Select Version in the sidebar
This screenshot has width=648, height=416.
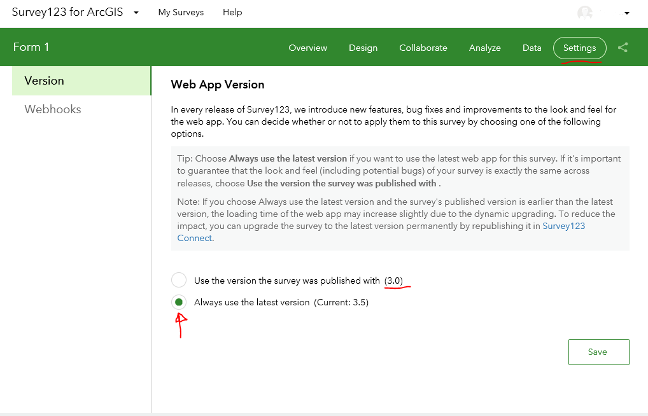pos(81,81)
